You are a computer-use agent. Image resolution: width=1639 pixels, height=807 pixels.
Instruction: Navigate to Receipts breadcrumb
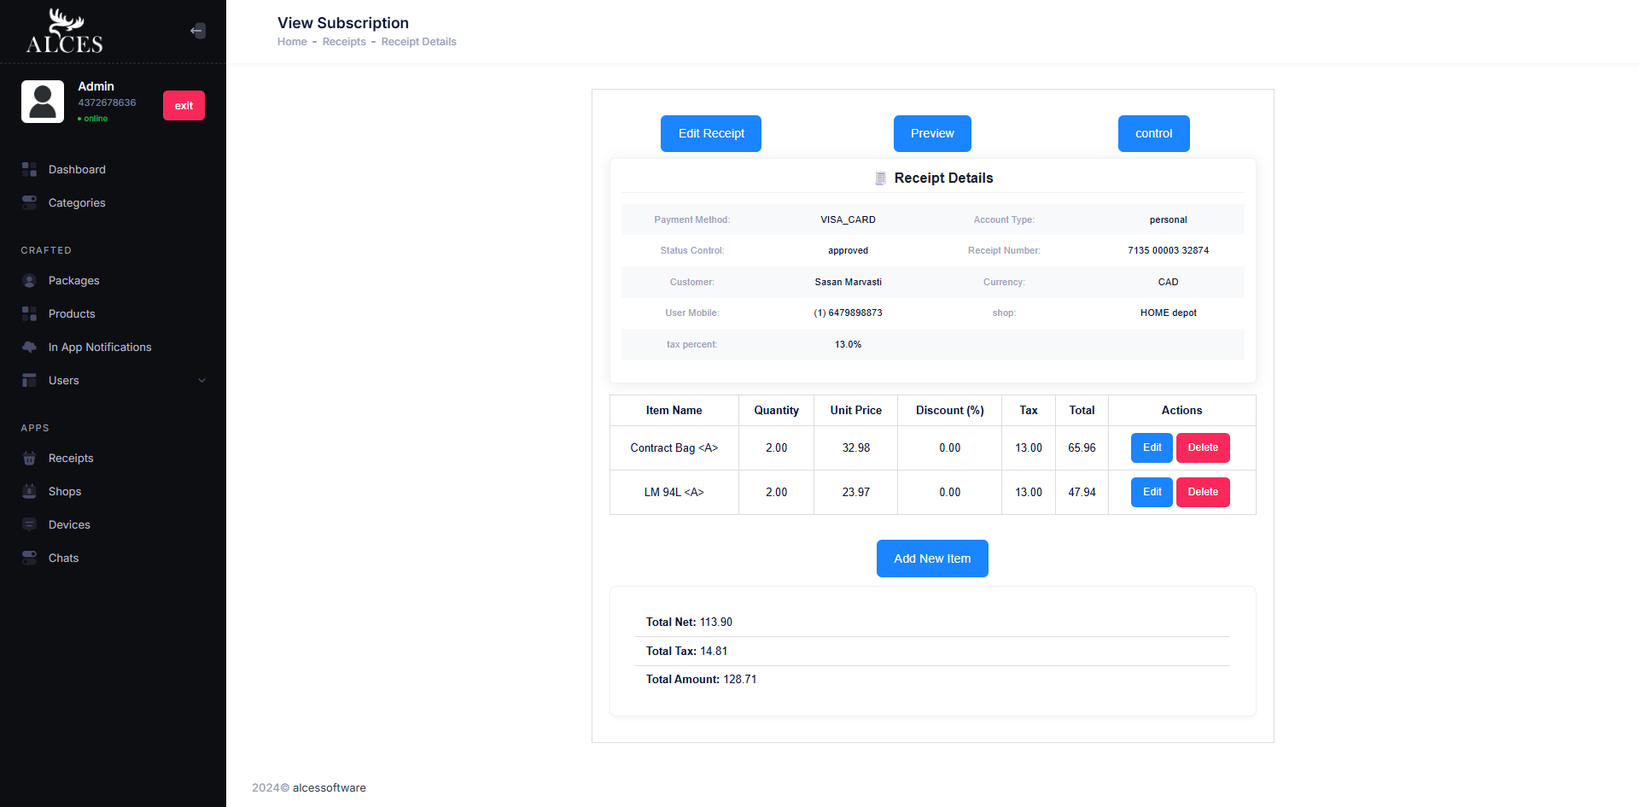[344, 42]
